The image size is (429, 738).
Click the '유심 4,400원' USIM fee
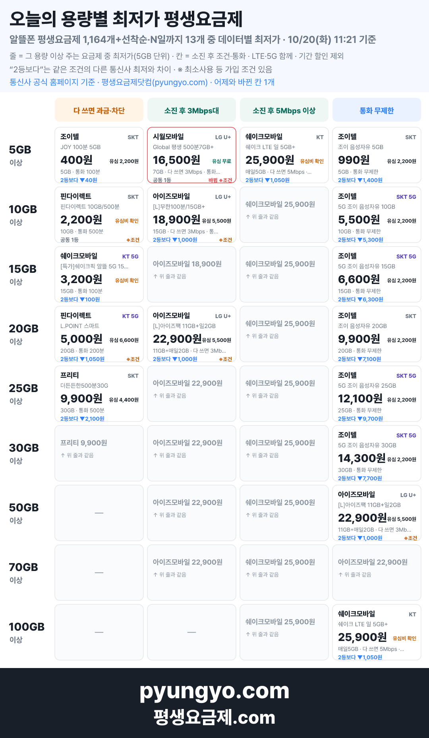pyautogui.click(x=124, y=400)
